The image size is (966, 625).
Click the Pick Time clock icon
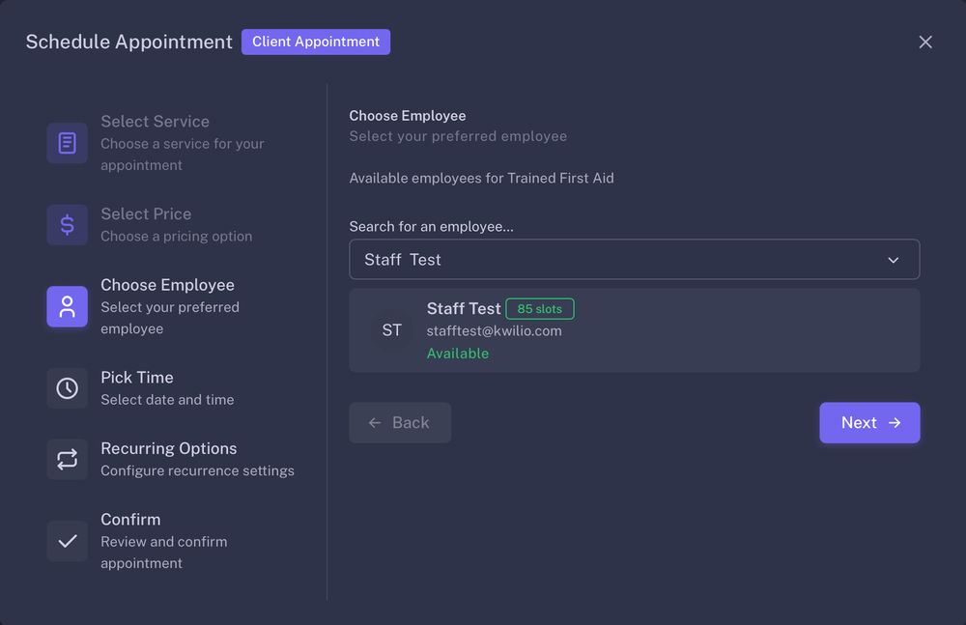coord(67,388)
